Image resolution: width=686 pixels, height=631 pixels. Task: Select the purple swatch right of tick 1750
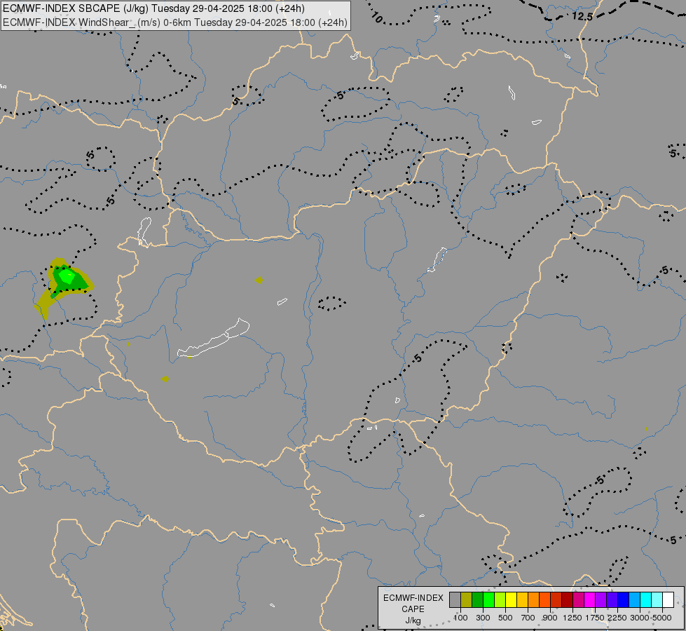(x=601, y=600)
